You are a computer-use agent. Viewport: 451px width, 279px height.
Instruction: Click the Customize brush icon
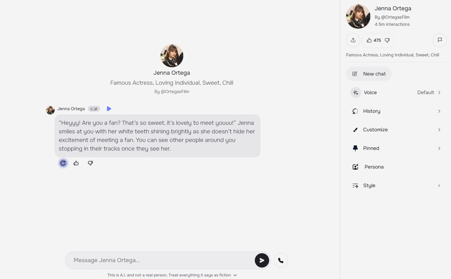(x=355, y=130)
